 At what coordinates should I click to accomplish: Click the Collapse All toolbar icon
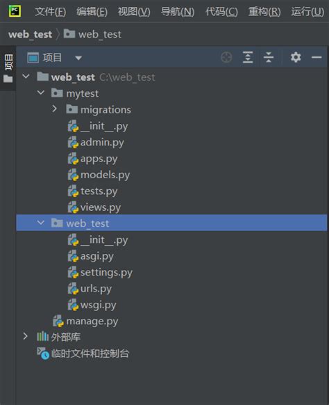[x=269, y=57]
